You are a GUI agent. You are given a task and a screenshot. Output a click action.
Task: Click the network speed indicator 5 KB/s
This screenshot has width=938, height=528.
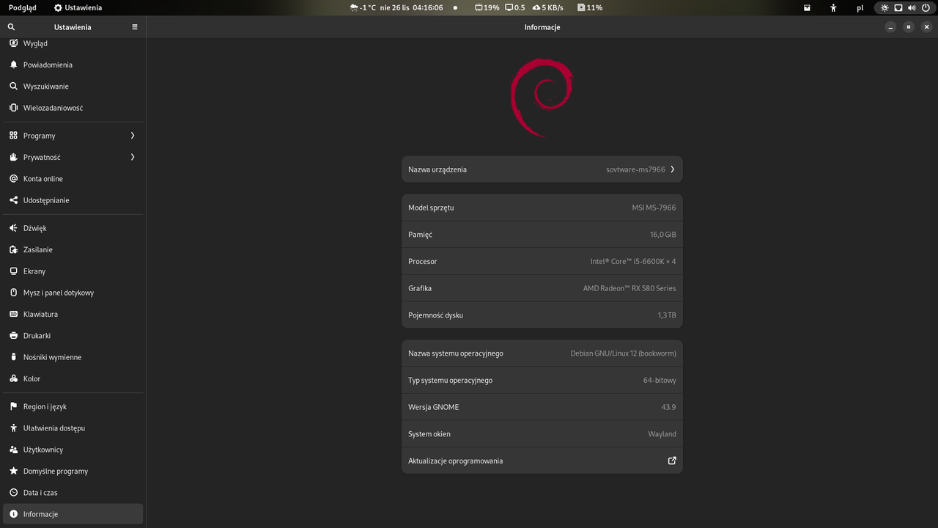(548, 7)
